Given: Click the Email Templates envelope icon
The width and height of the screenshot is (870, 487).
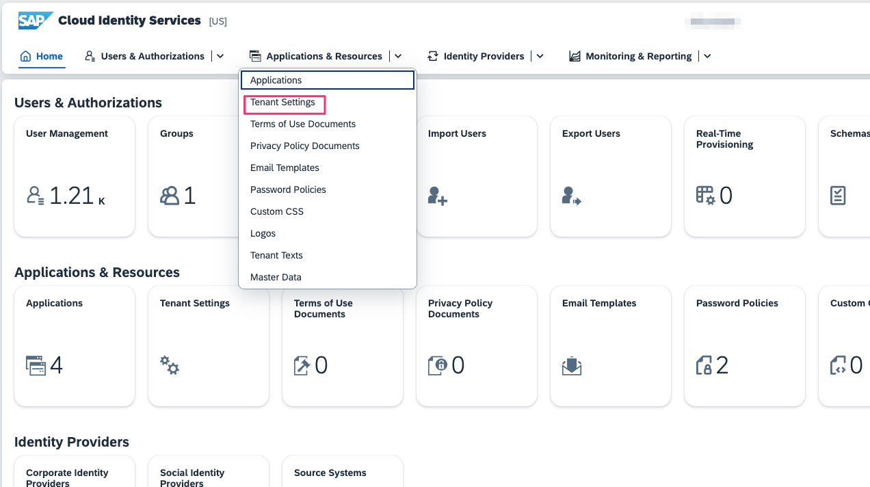Looking at the screenshot, I should click(572, 366).
